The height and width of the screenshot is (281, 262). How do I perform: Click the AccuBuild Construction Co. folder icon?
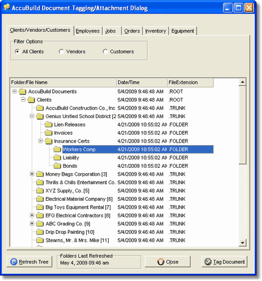[40, 108]
